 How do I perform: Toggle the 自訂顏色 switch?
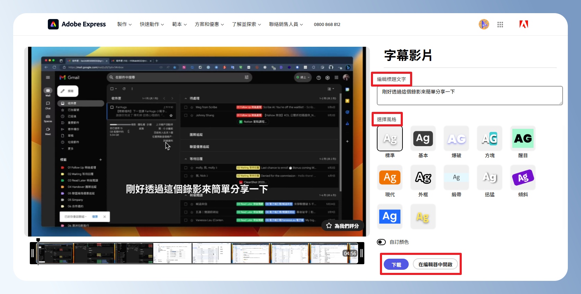381,242
